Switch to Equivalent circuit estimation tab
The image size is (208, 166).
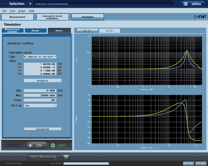tap(52, 17)
